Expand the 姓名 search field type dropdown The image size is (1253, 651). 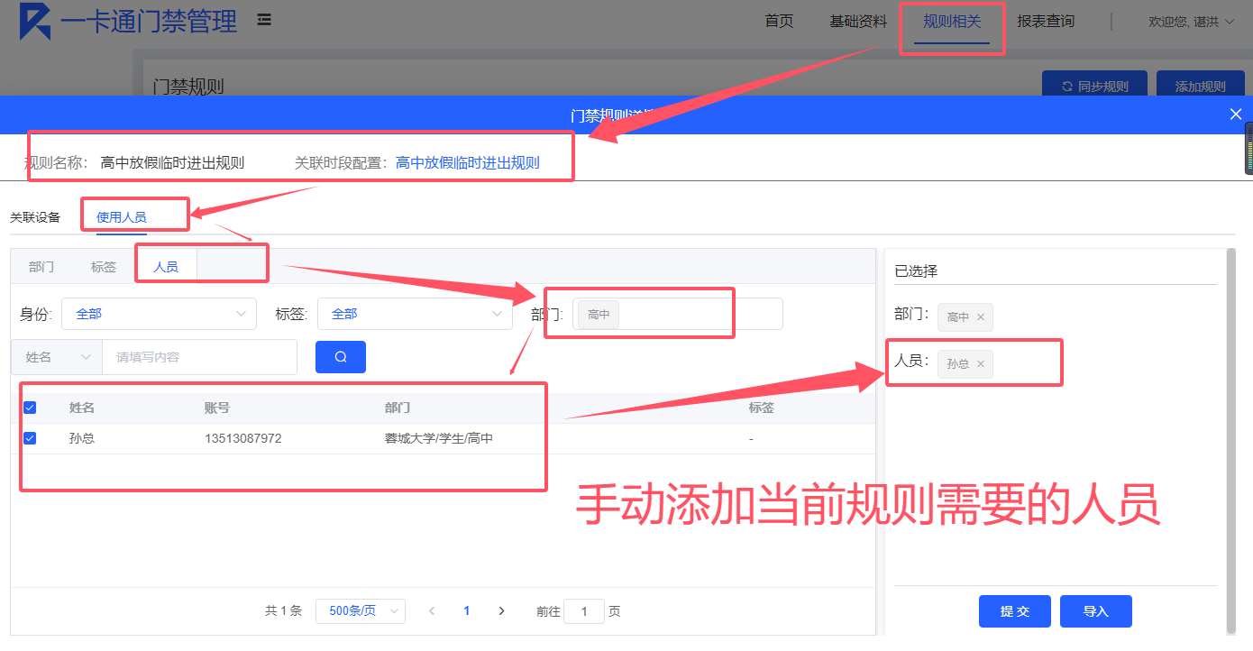pyautogui.click(x=57, y=357)
